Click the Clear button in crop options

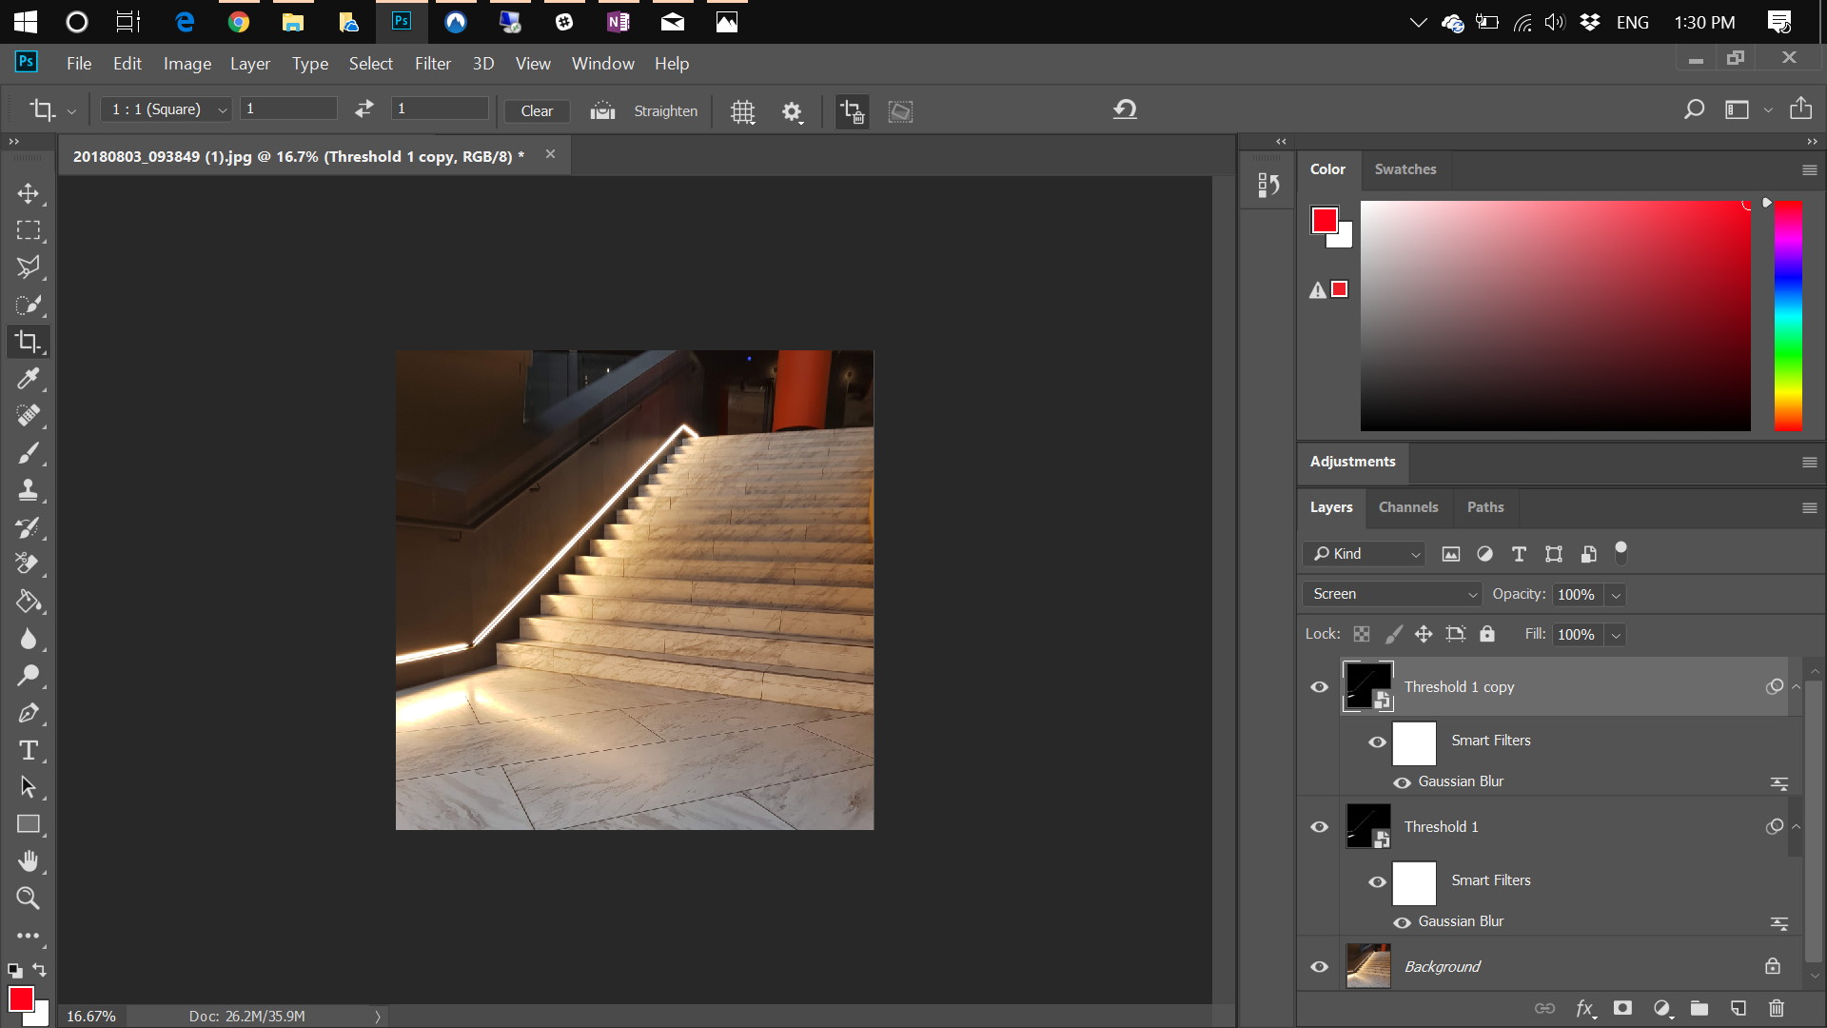tap(536, 110)
